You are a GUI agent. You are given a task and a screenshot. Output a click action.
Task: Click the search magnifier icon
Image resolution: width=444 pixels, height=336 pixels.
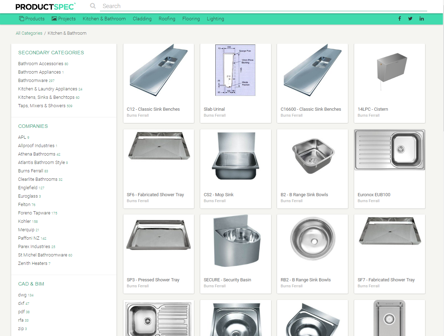93,6
